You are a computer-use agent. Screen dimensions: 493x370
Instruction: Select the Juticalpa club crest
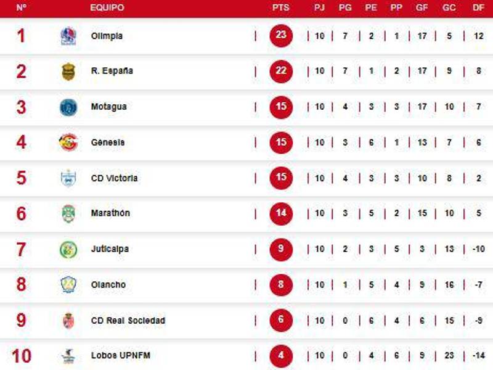pos(68,250)
